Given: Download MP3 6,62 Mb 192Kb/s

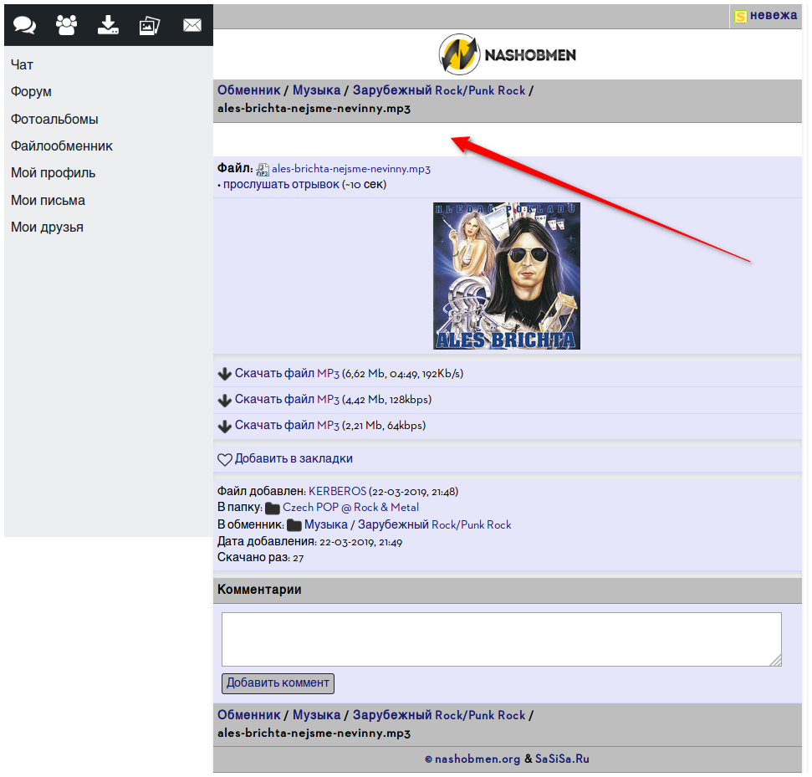Looking at the screenshot, I should pyautogui.click(x=287, y=374).
